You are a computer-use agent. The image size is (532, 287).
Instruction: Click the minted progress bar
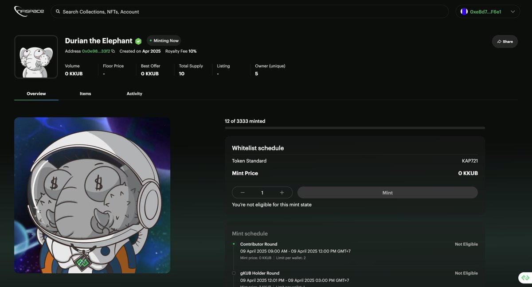tap(355, 128)
